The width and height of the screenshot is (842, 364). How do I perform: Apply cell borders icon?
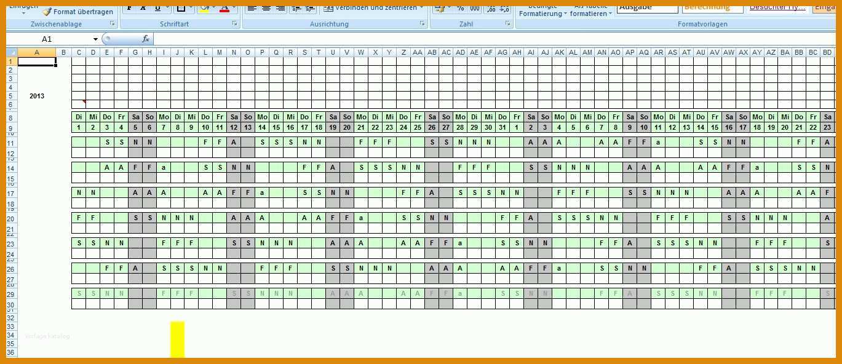[x=181, y=7]
